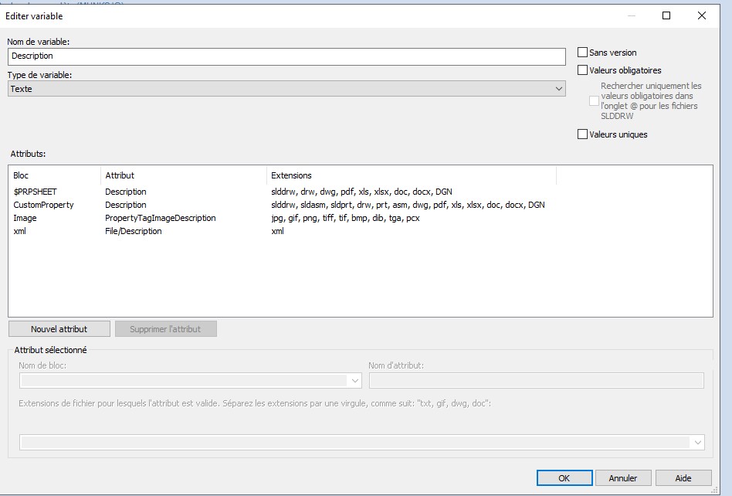This screenshot has width=732, height=496.
Task: Select the $PRPSHEET attribute row
Action: (36, 192)
